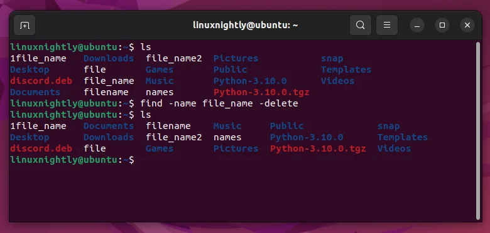
Task: Open the hamburger main menu
Action: pos(387,25)
